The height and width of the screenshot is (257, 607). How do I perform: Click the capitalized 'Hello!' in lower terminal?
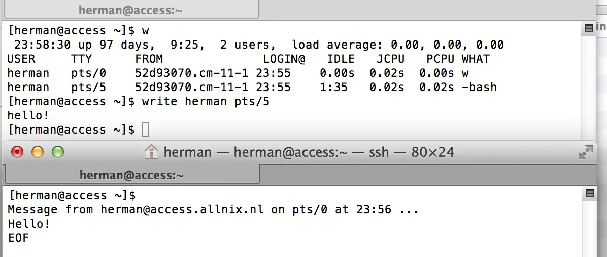(x=29, y=224)
